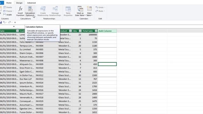
Task: Open Calculation Options menu
Action: tap(30, 11)
